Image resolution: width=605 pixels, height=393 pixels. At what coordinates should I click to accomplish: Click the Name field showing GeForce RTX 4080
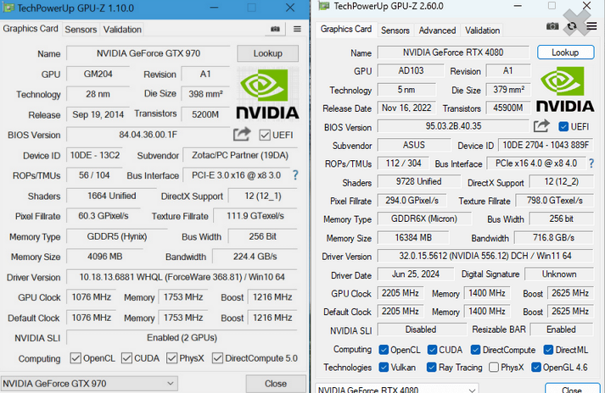453,52
